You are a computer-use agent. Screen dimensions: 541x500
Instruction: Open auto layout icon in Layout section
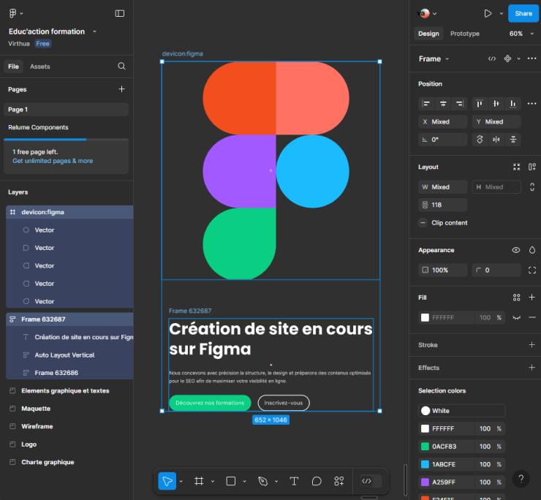pyautogui.click(x=532, y=167)
